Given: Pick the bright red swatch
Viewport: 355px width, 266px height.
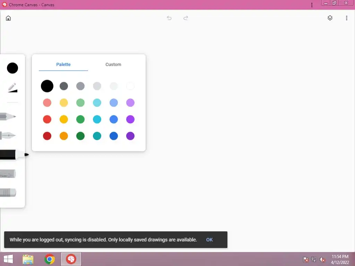Looking at the screenshot, I should (47, 119).
